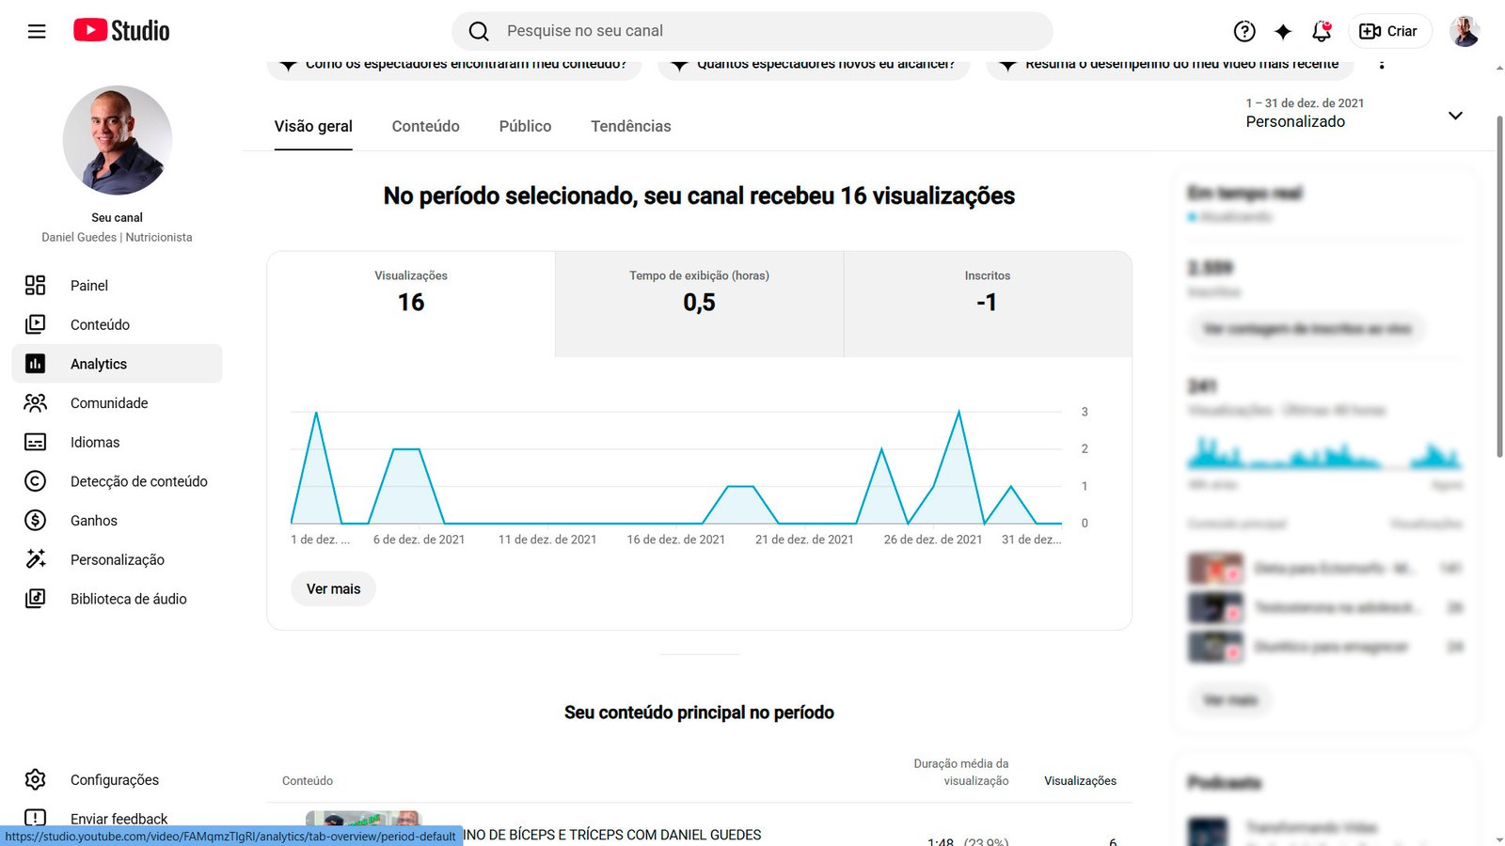Select the Visualizações metric card
The width and height of the screenshot is (1505, 846).
pos(411,304)
